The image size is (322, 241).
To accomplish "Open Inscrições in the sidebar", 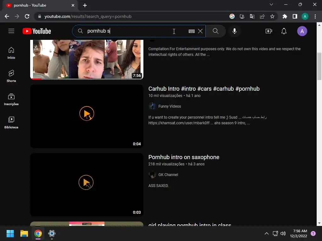I will click(x=11, y=99).
